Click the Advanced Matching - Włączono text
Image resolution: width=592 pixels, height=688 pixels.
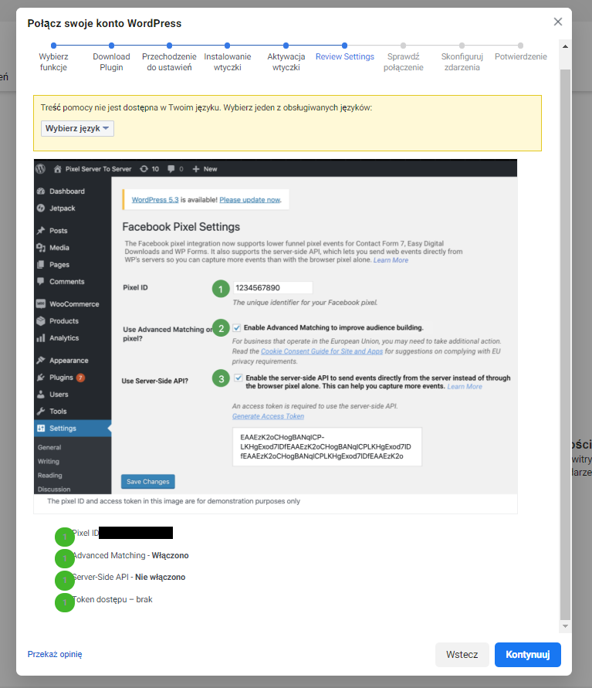(x=130, y=555)
